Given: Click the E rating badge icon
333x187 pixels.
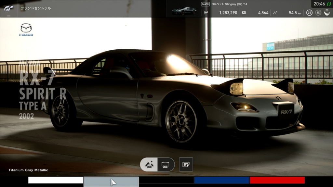Looking at the screenshot, I should coord(318,13).
